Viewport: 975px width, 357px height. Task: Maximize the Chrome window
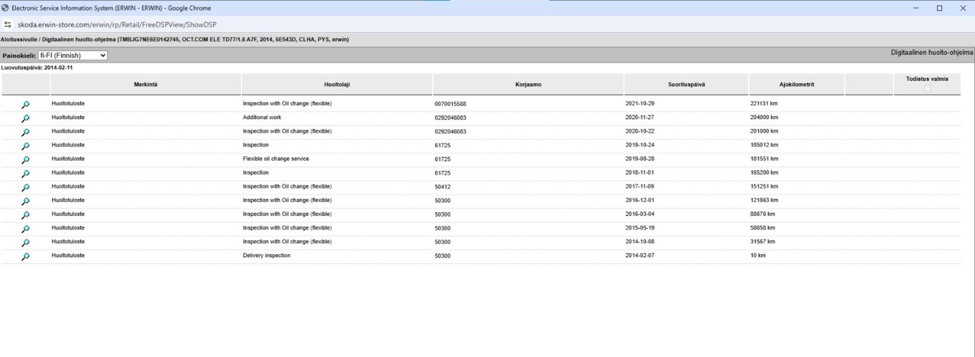click(939, 8)
